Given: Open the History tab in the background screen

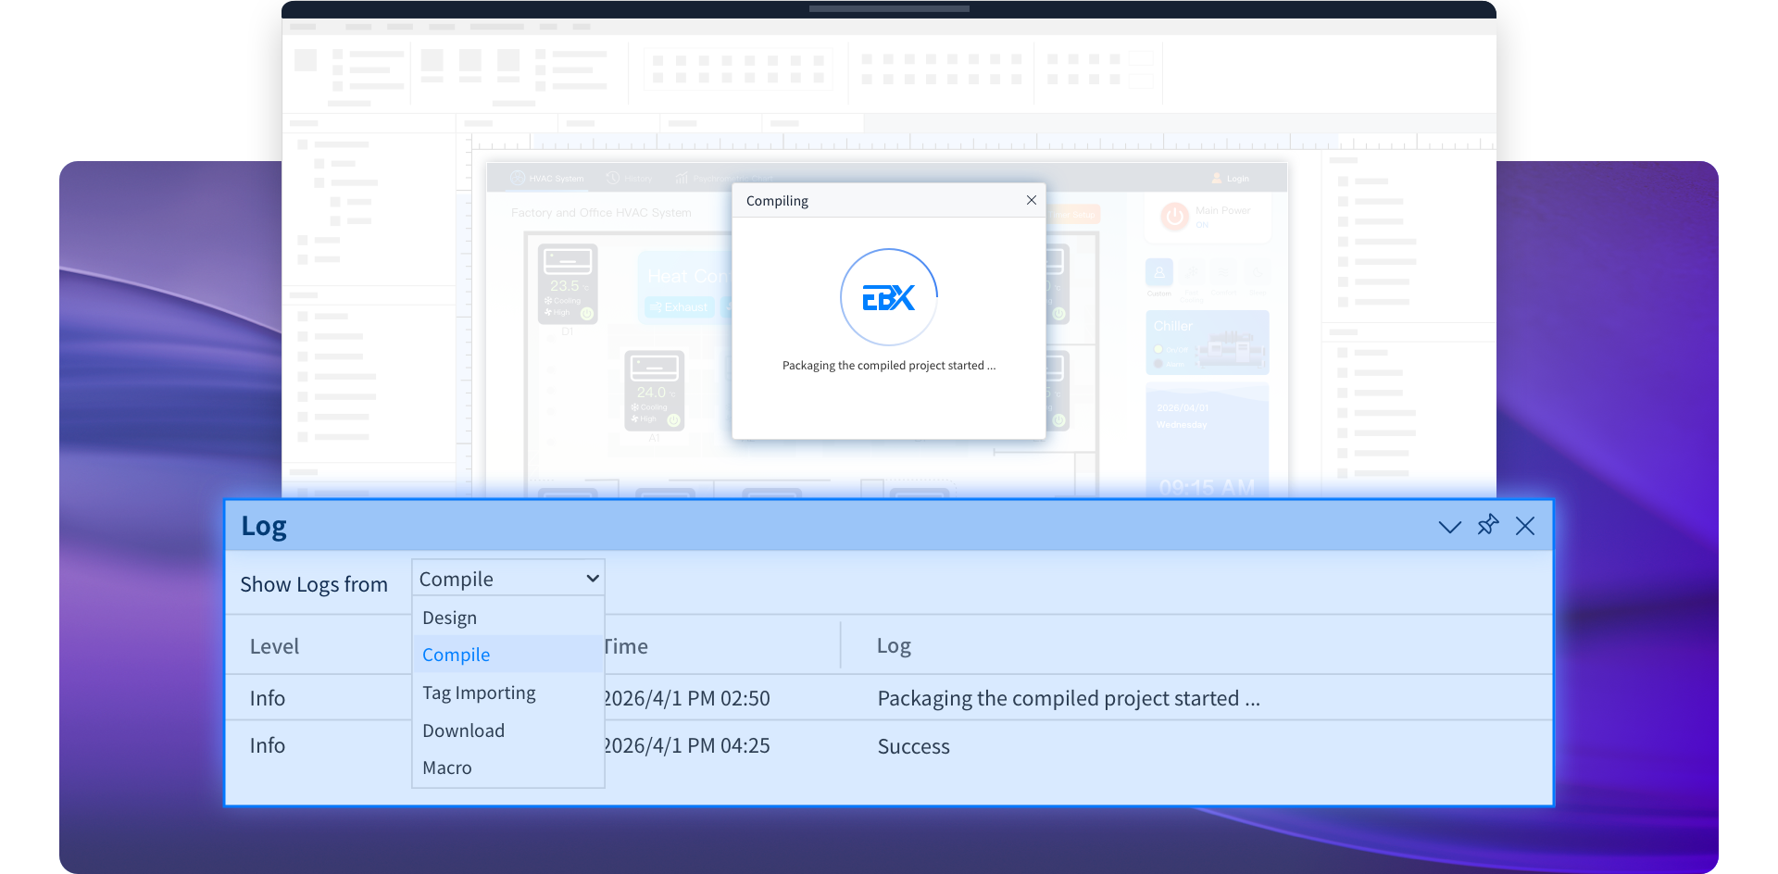Looking at the screenshot, I should (630, 179).
